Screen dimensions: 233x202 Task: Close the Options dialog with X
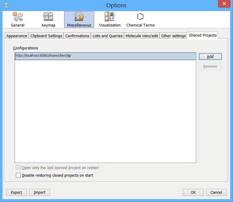[x=224, y=4]
